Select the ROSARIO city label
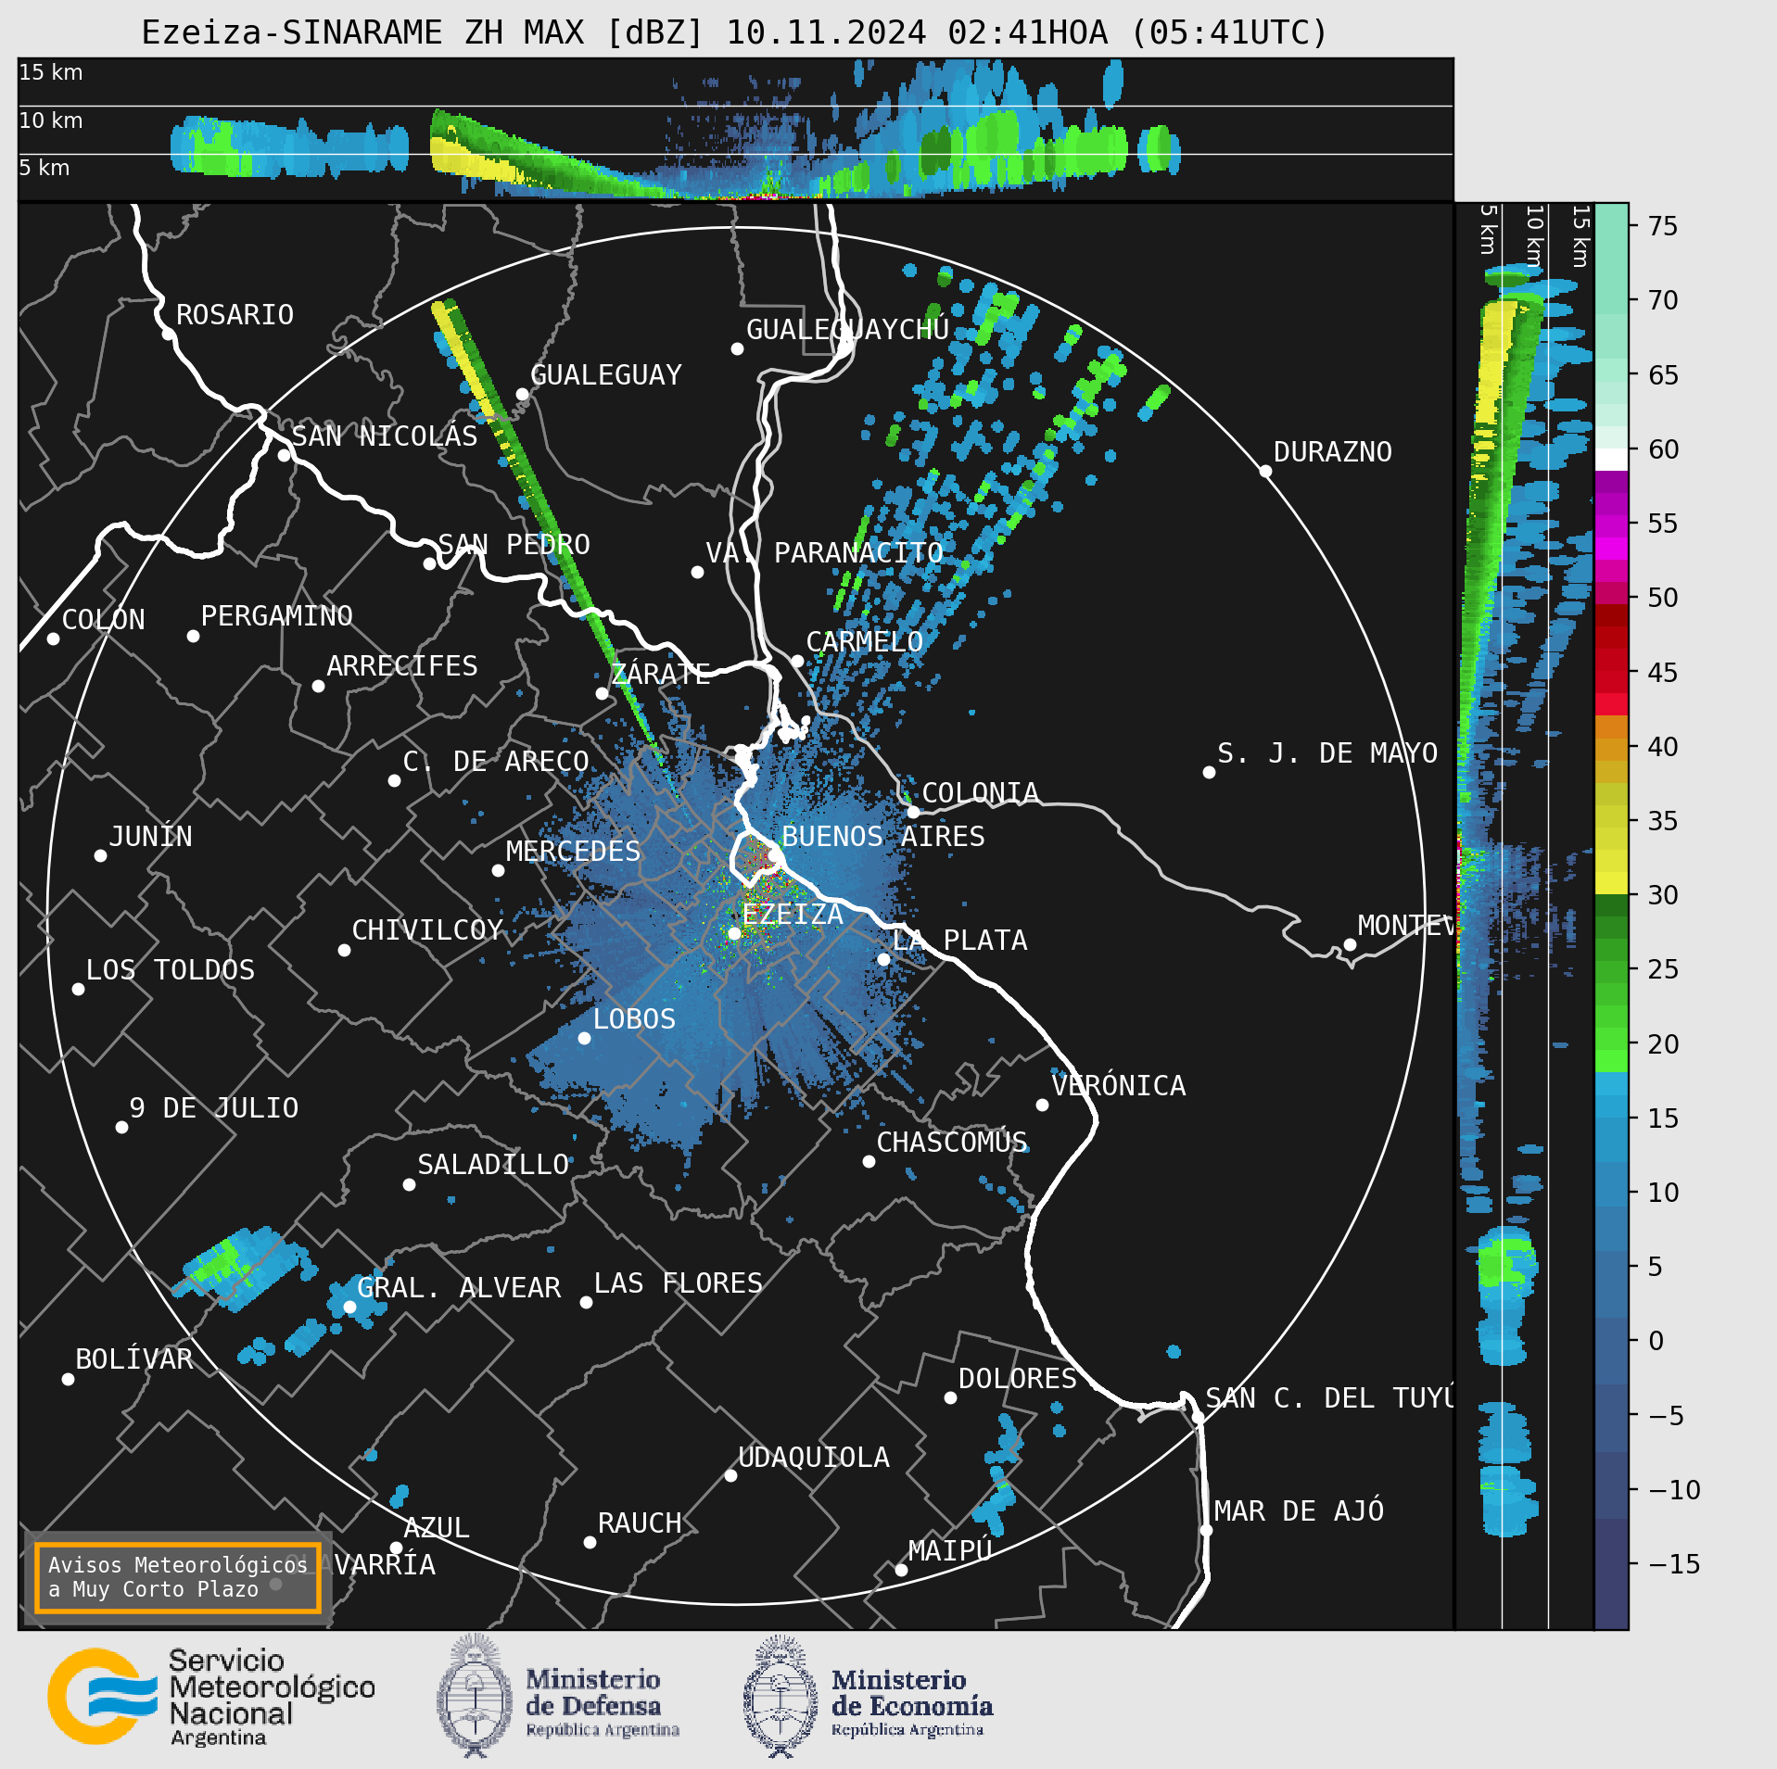This screenshot has width=1777, height=1769. 235,315
